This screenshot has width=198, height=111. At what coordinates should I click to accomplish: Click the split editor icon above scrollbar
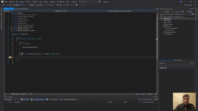(157, 13)
